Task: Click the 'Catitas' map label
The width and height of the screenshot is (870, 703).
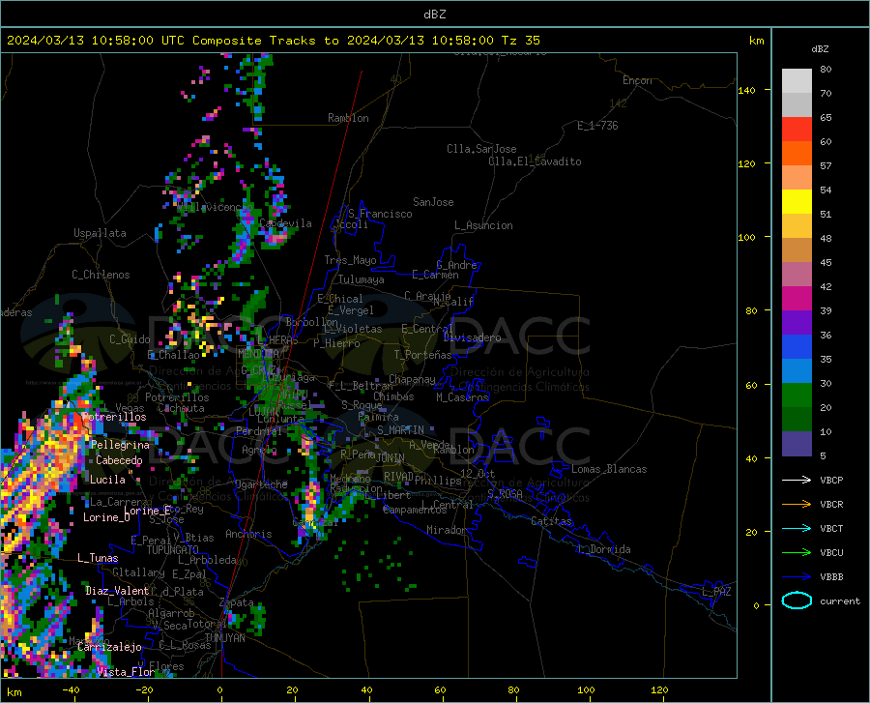Action: (x=551, y=521)
